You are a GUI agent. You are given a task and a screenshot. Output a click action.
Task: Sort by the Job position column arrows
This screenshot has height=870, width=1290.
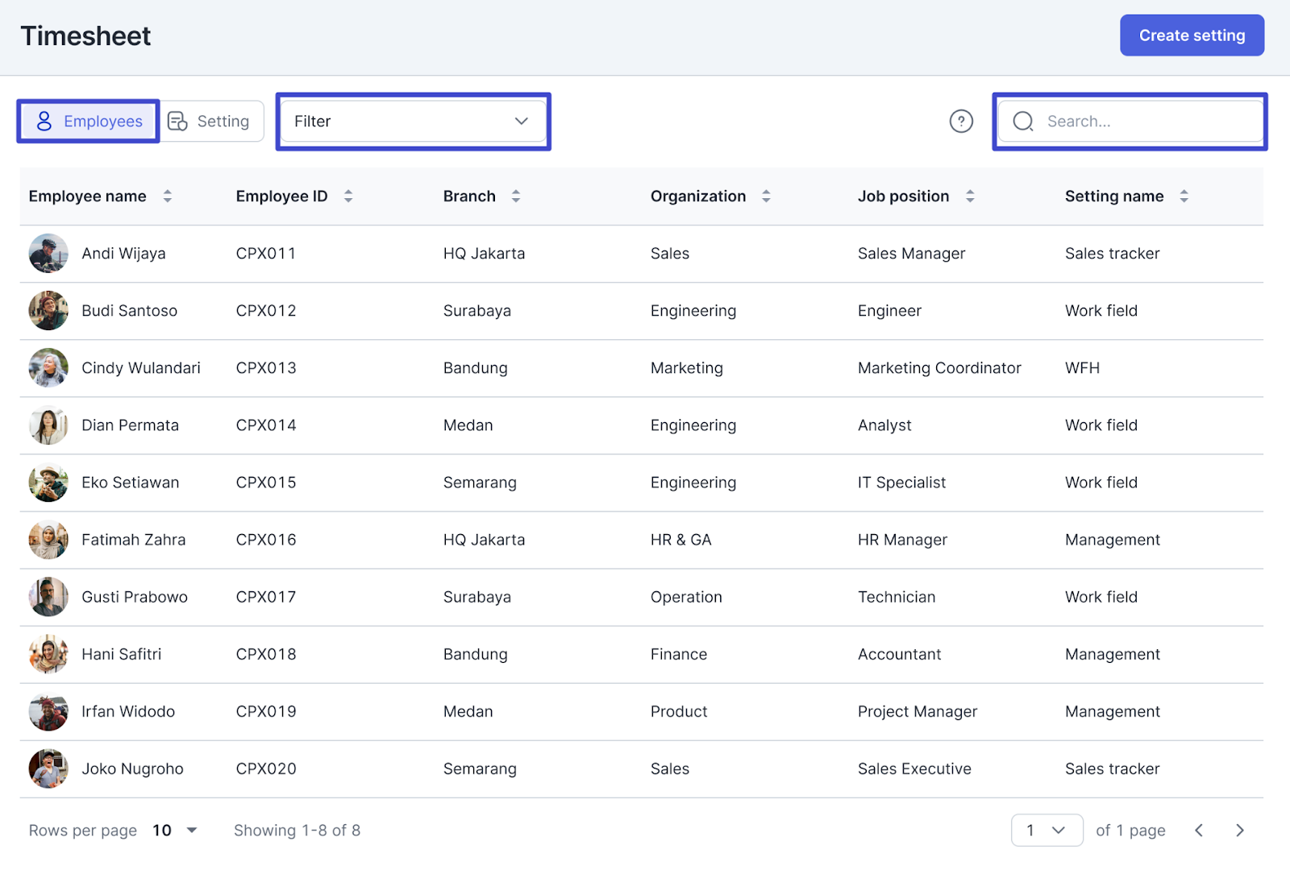(x=970, y=196)
